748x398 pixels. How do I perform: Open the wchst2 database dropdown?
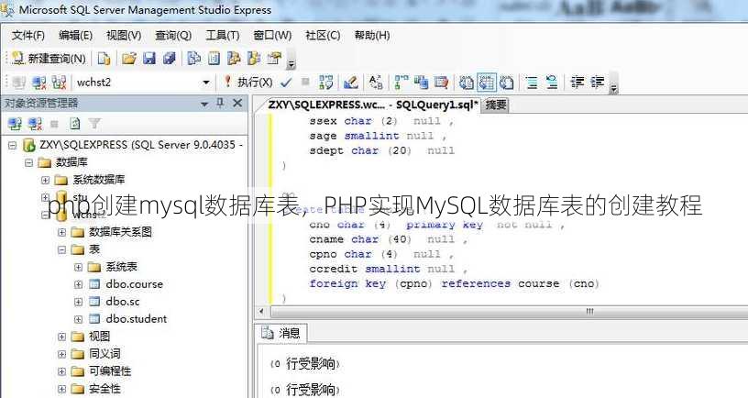click(x=206, y=83)
